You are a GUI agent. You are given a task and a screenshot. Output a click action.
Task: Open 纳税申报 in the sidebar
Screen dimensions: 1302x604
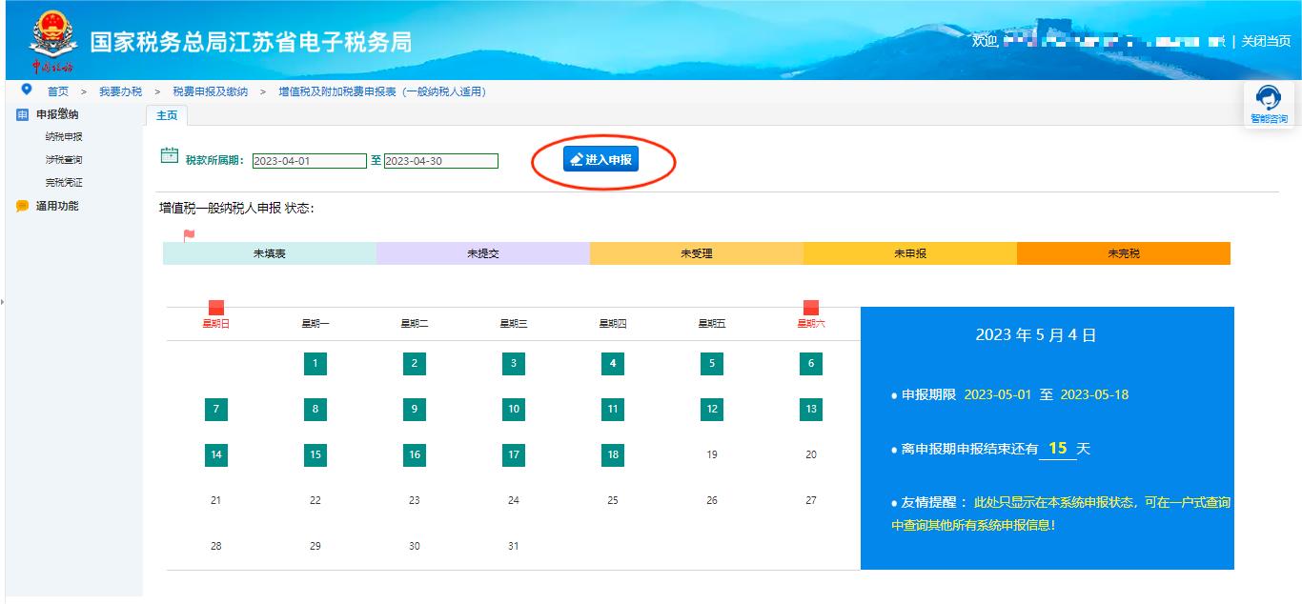(64, 137)
